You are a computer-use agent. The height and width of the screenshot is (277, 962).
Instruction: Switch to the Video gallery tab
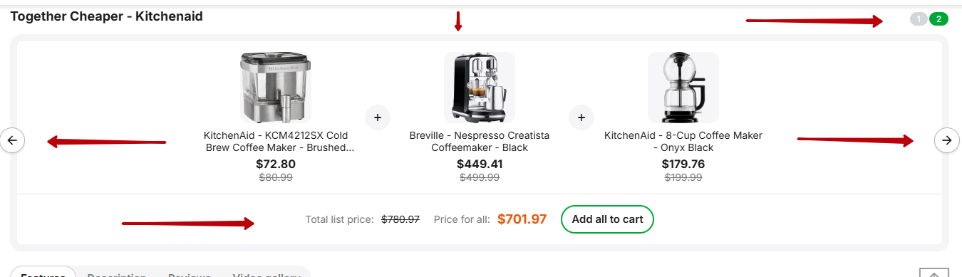pos(267,273)
